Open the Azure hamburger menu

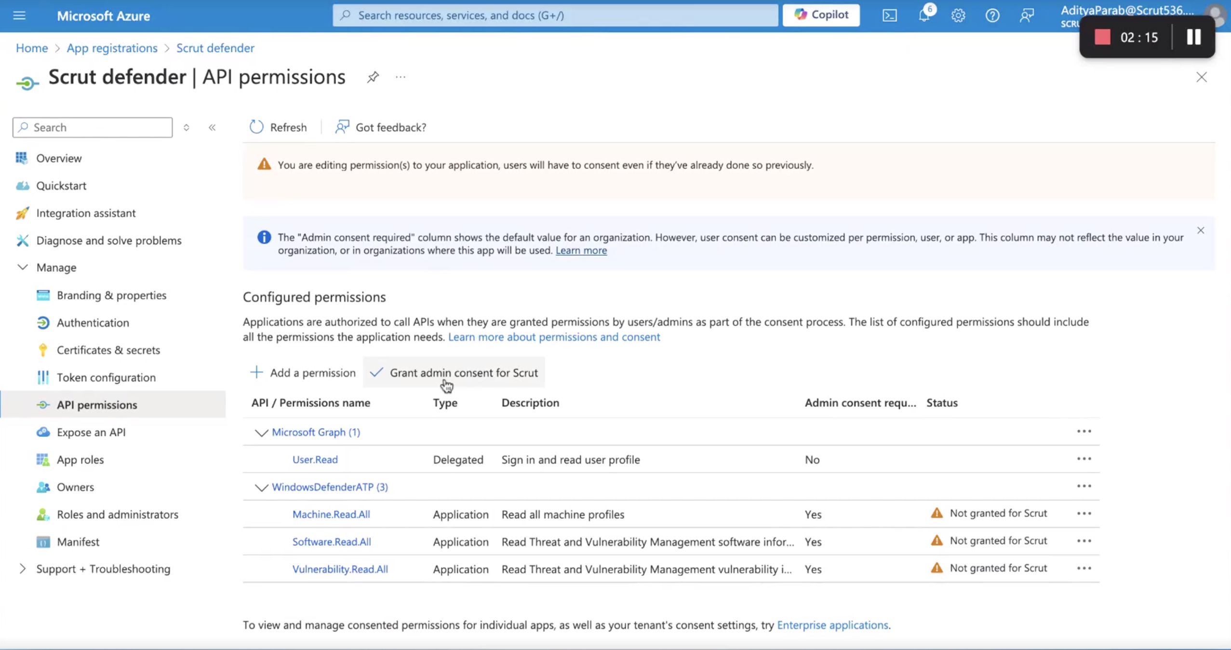click(19, 15)
